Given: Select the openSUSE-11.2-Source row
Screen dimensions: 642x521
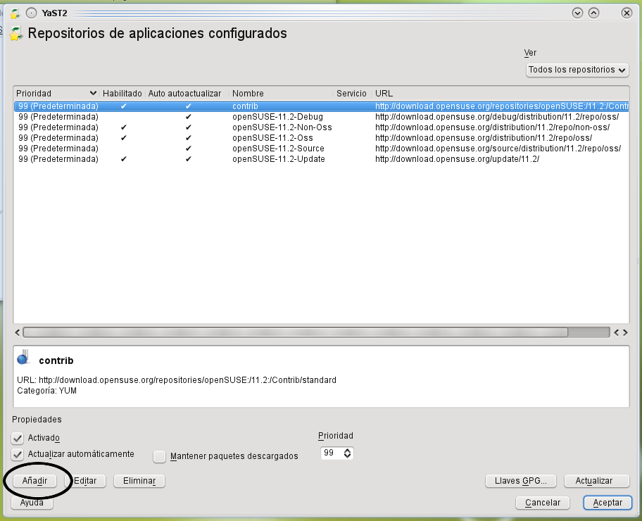Looking at the screenshot, I should pos(322,149).
